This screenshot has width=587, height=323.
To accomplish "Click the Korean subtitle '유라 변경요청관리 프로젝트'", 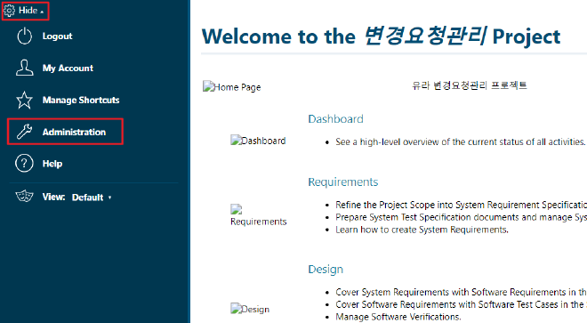I will coord(470,85).
